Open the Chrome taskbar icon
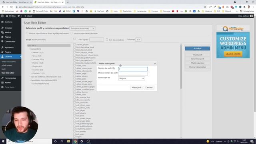This screenshot has width=256, height=144. (75, 141)
